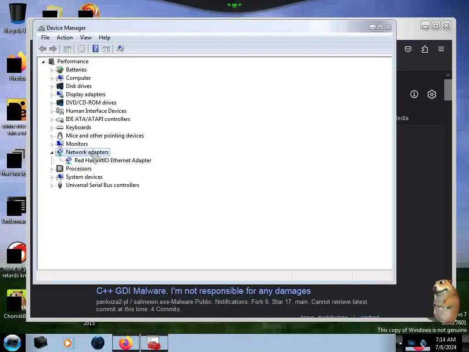Click the Forward arrow in Device Manager toolbar
This screenshot has height=352, width=469.
pyautogui.click(x=53, y=49)
